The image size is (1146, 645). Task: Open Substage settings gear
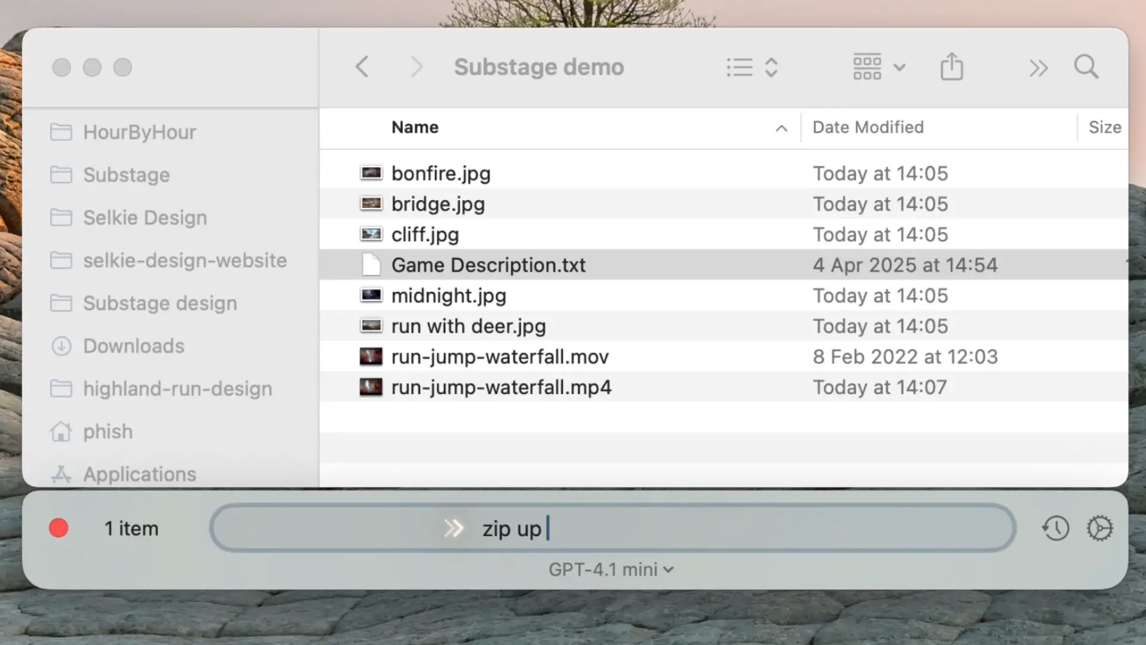tap(1099, 528)
